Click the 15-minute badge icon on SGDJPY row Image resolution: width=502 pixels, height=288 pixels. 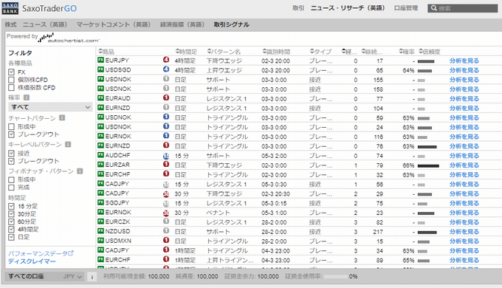tap(166, 203)
